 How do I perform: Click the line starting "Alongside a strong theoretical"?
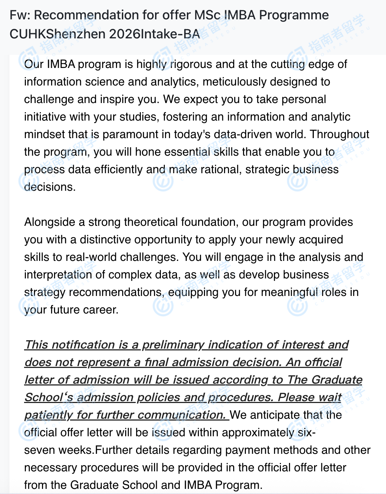(x=188, y=222)
